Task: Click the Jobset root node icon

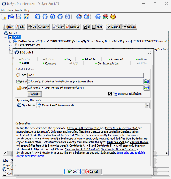Action: [6, 33]
